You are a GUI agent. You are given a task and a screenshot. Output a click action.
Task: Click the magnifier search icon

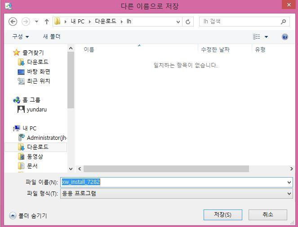point(283,22)
